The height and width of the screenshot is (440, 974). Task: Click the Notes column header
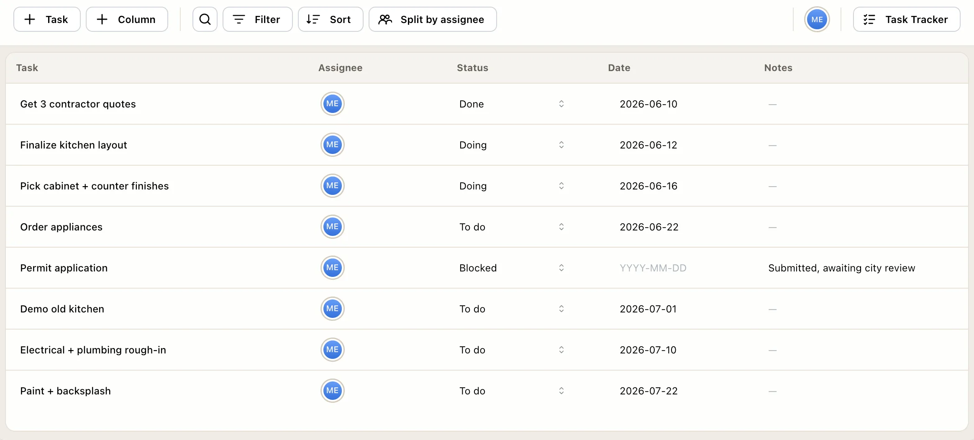(778, 68)
